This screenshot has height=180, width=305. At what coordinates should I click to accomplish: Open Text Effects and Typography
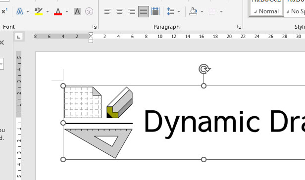point(20,11)
